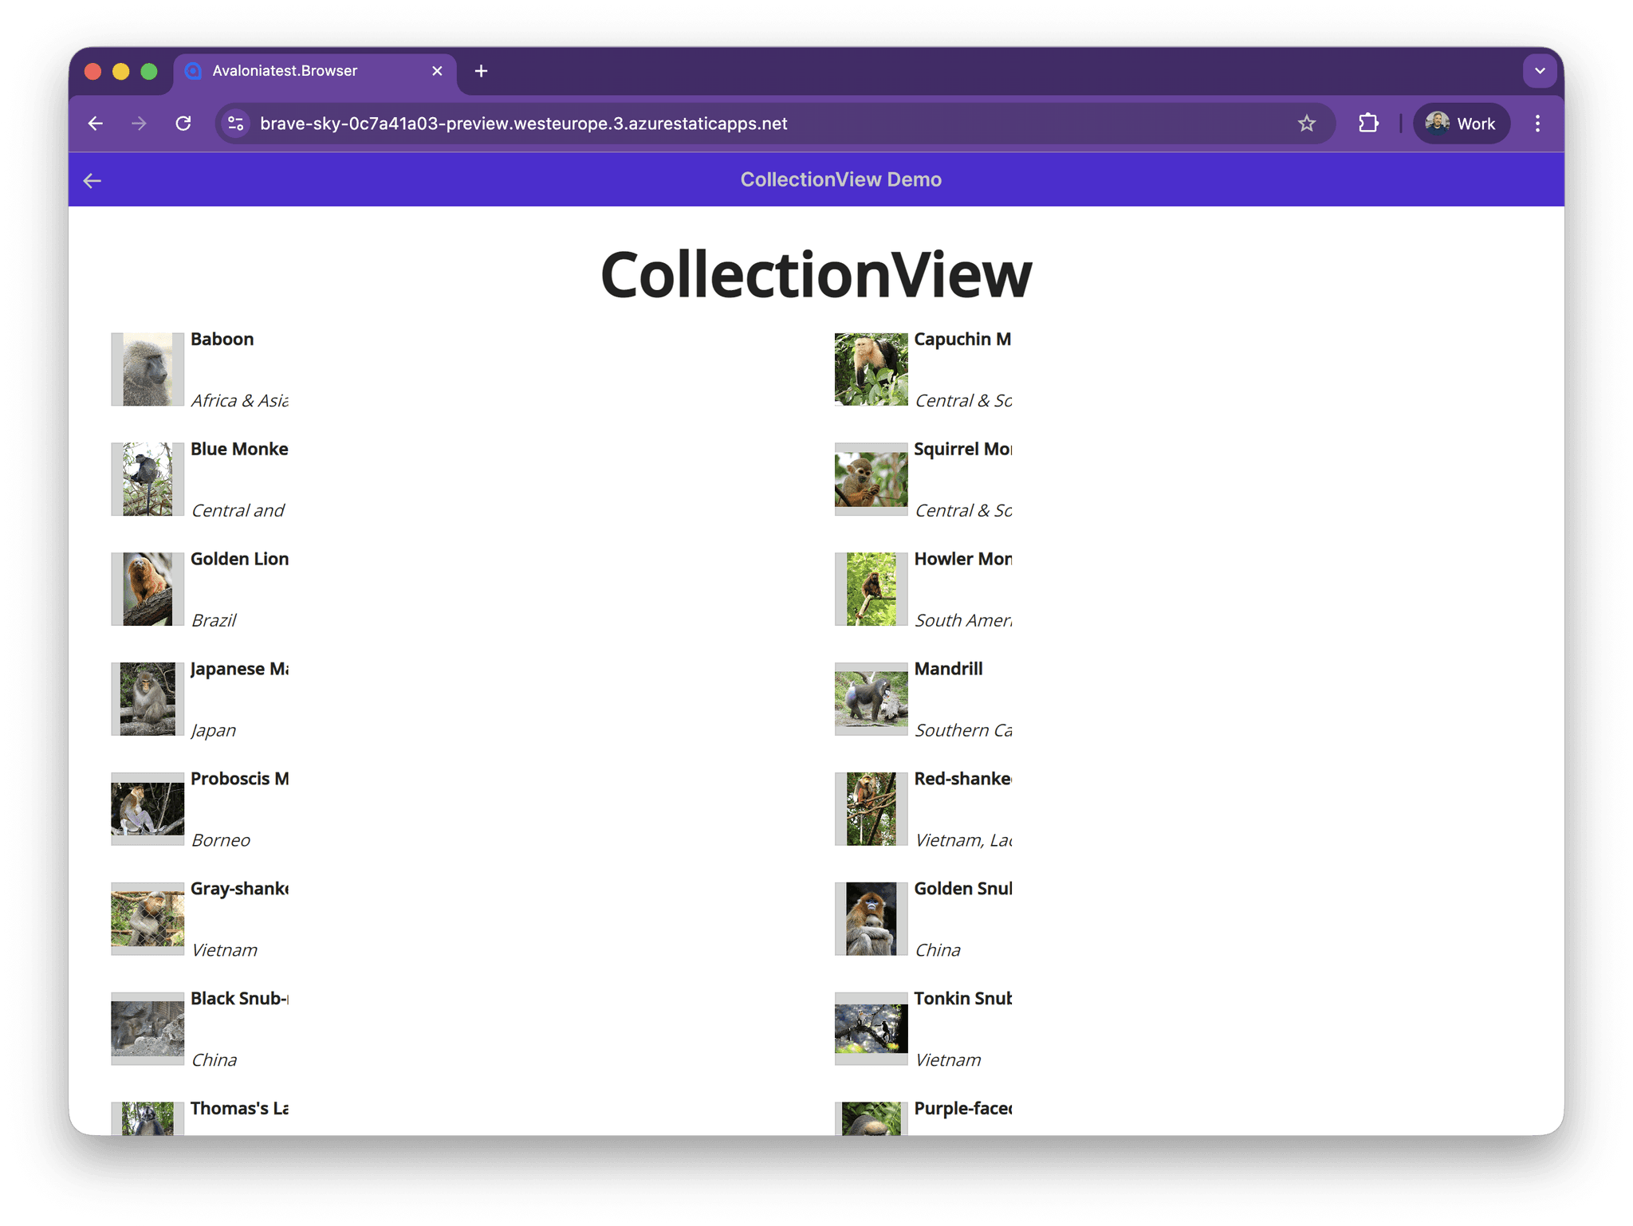
Task: Click the browser back navigation arrow
Action: [x=96, y=124]
